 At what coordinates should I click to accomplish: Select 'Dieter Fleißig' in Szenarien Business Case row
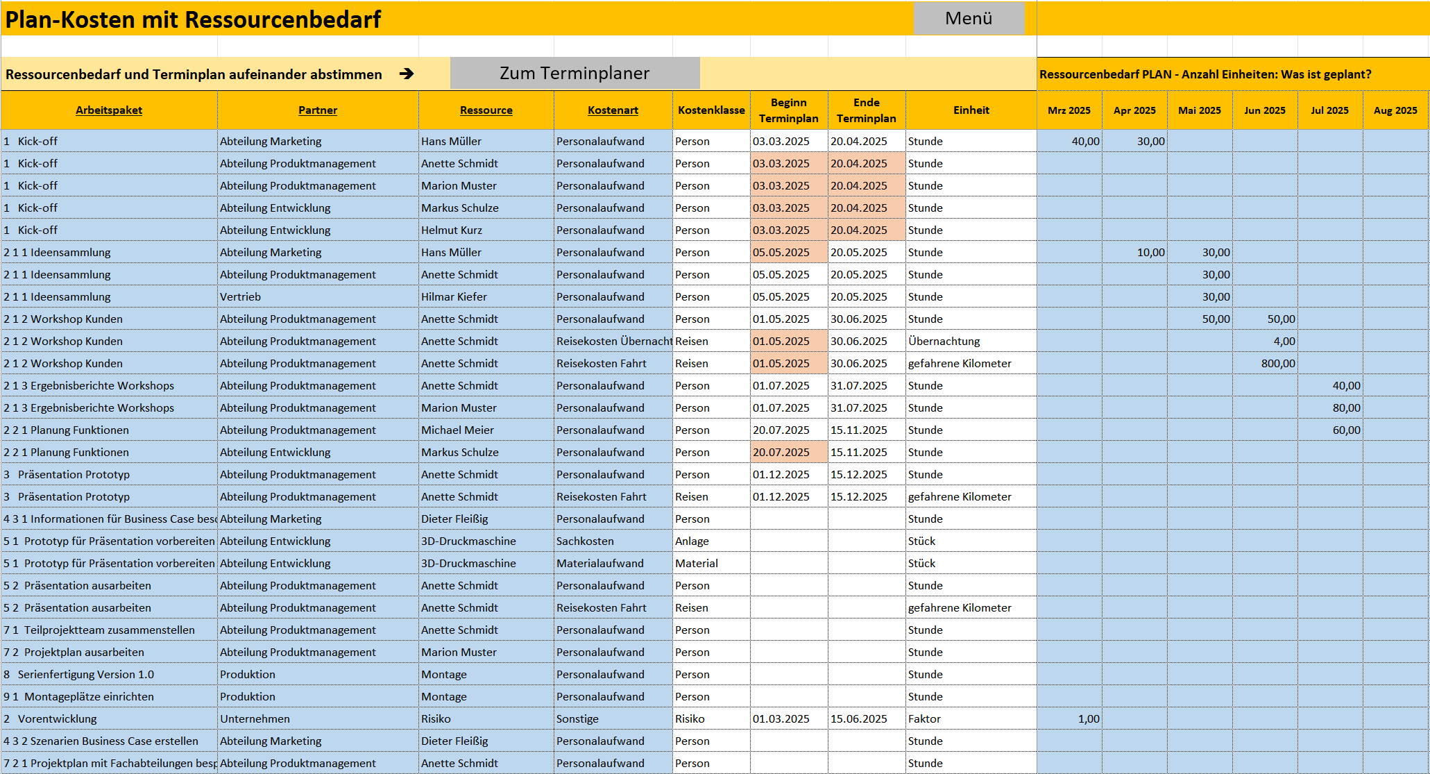coord(486,741)
